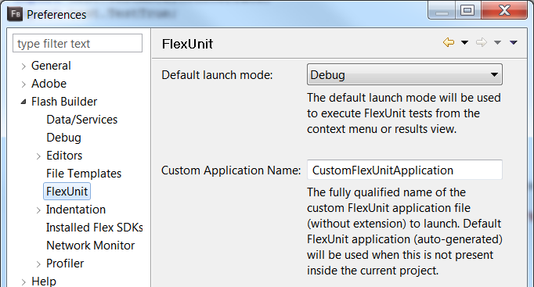
Task: Open File Templates preferences
Action: (84, 174)
